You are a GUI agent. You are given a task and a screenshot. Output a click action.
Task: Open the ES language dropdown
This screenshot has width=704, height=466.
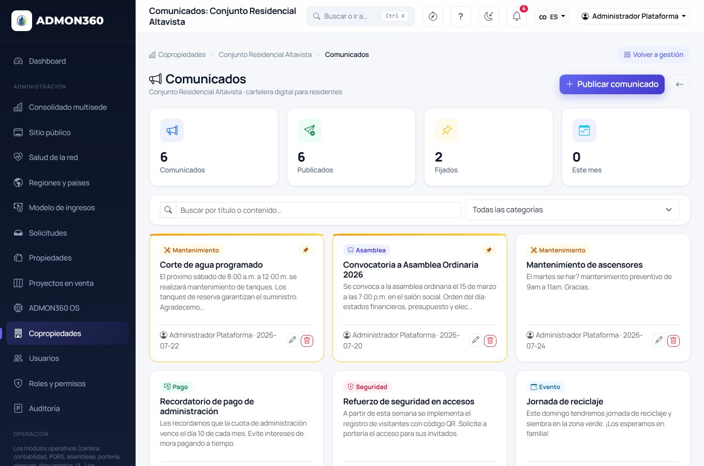552,17
